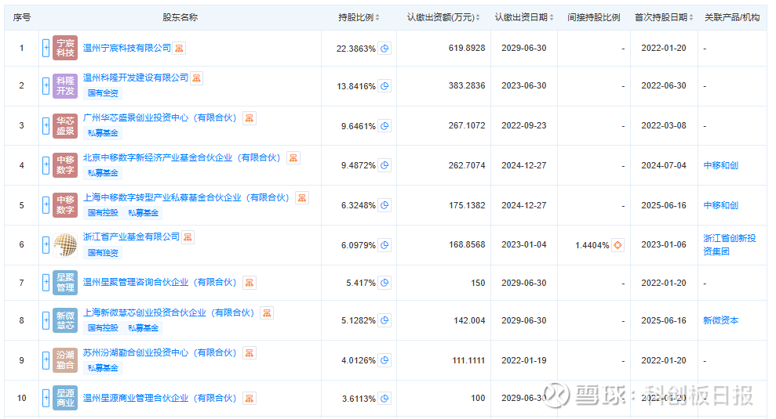Click indirect holding path icon beside 1.4404%

click(618, 245)
